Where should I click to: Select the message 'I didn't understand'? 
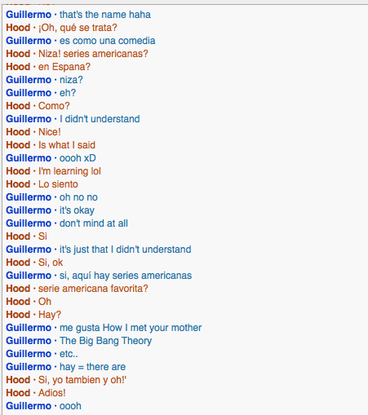point(100,119)
